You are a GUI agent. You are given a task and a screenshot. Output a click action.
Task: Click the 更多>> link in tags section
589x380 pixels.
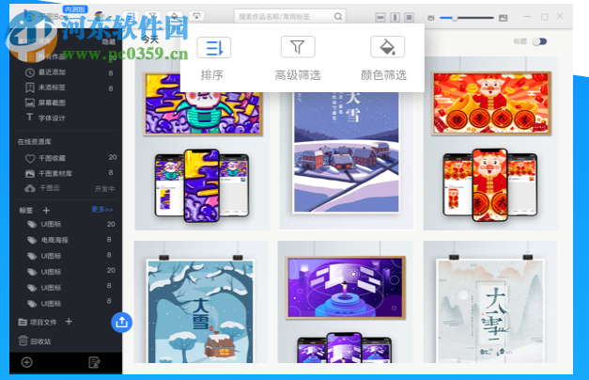coord(101,209)
